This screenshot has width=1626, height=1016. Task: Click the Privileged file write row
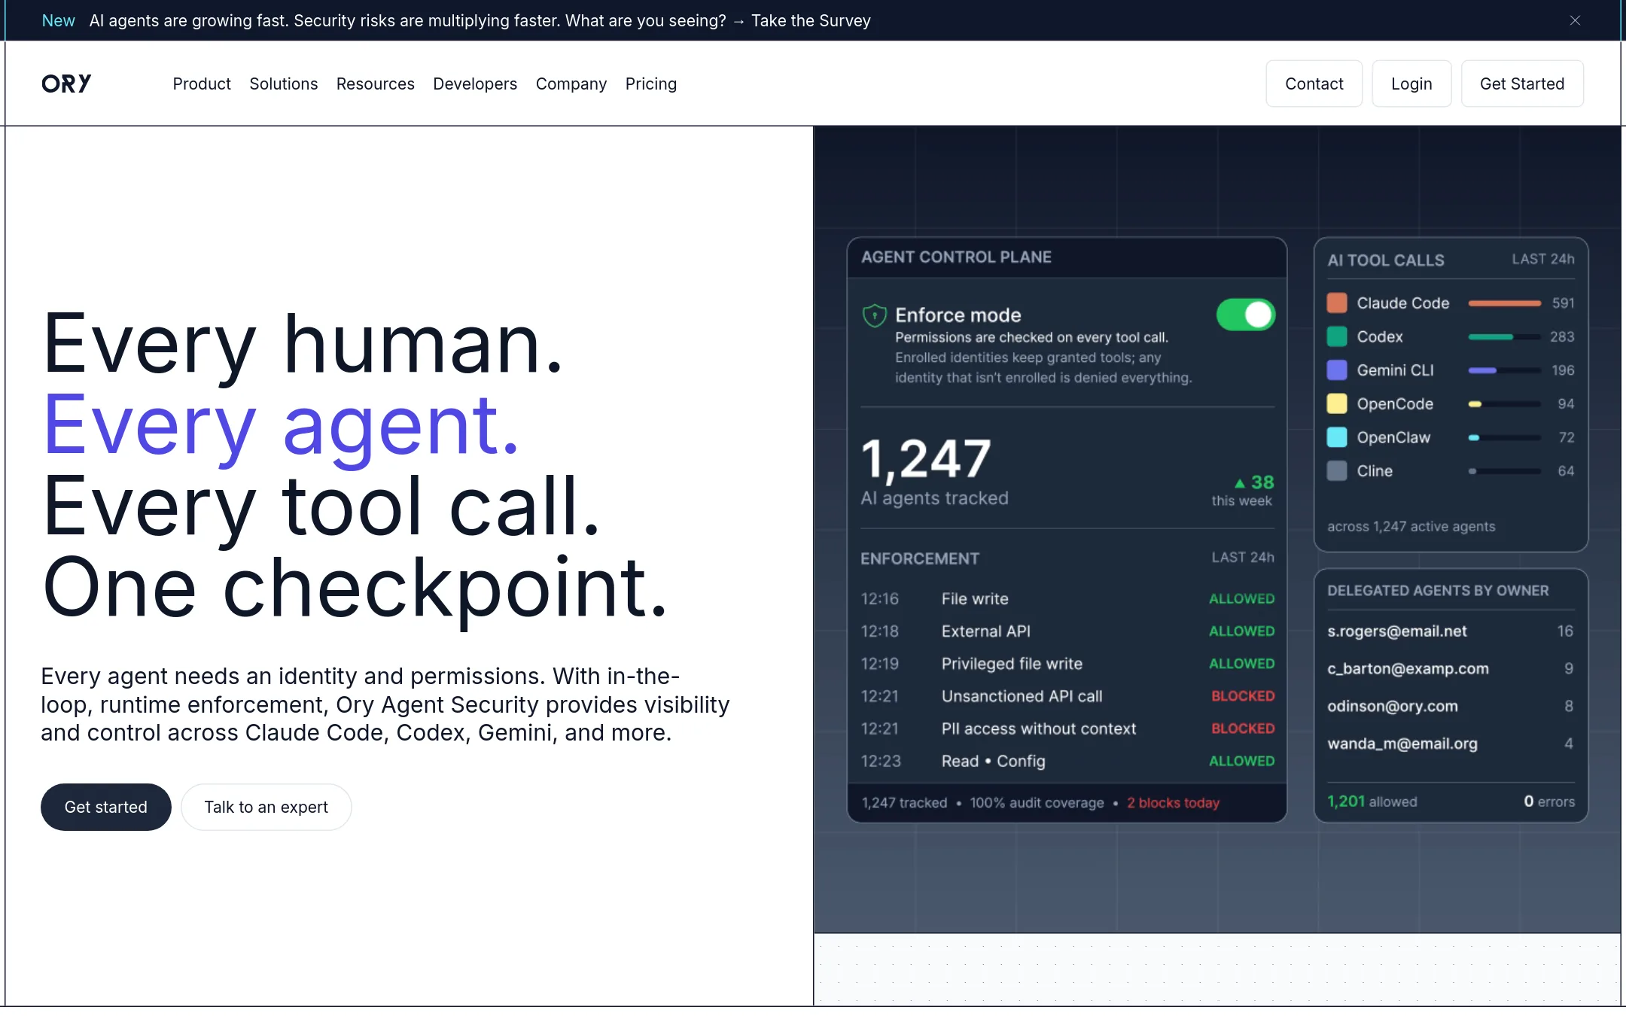tap(1067, 664)
